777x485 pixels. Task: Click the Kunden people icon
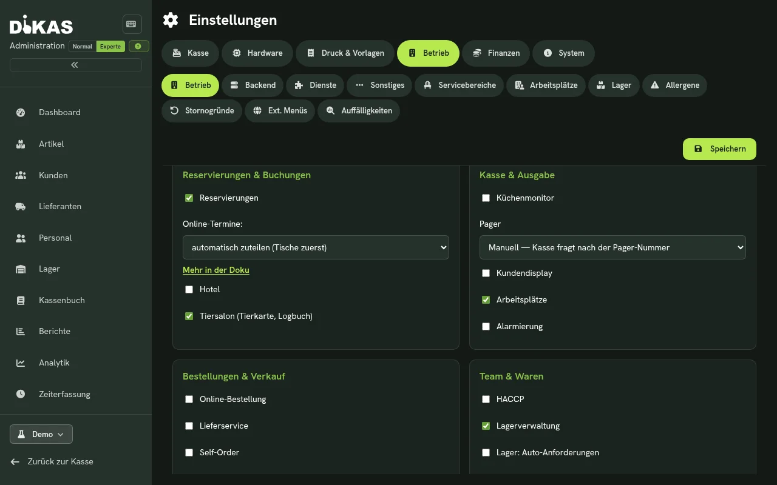click(x=21, y=175)
